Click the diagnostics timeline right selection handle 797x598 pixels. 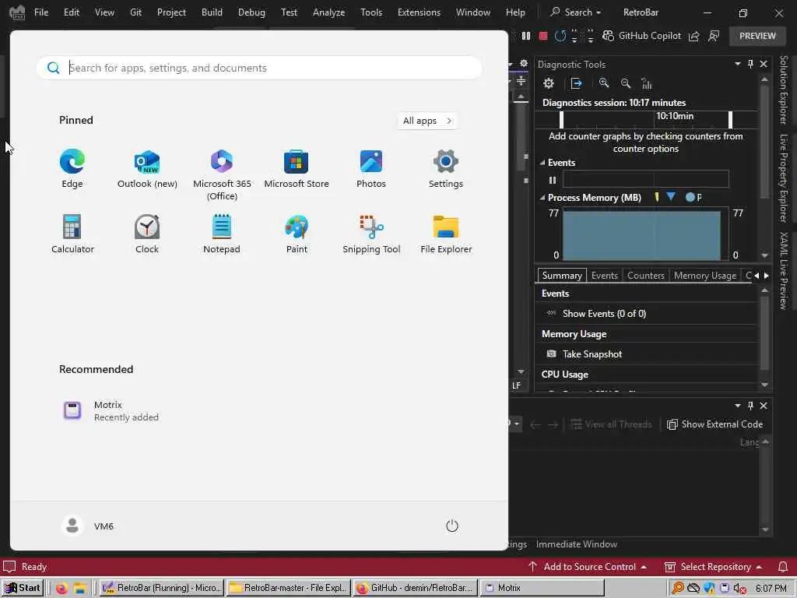click(730, 119)
